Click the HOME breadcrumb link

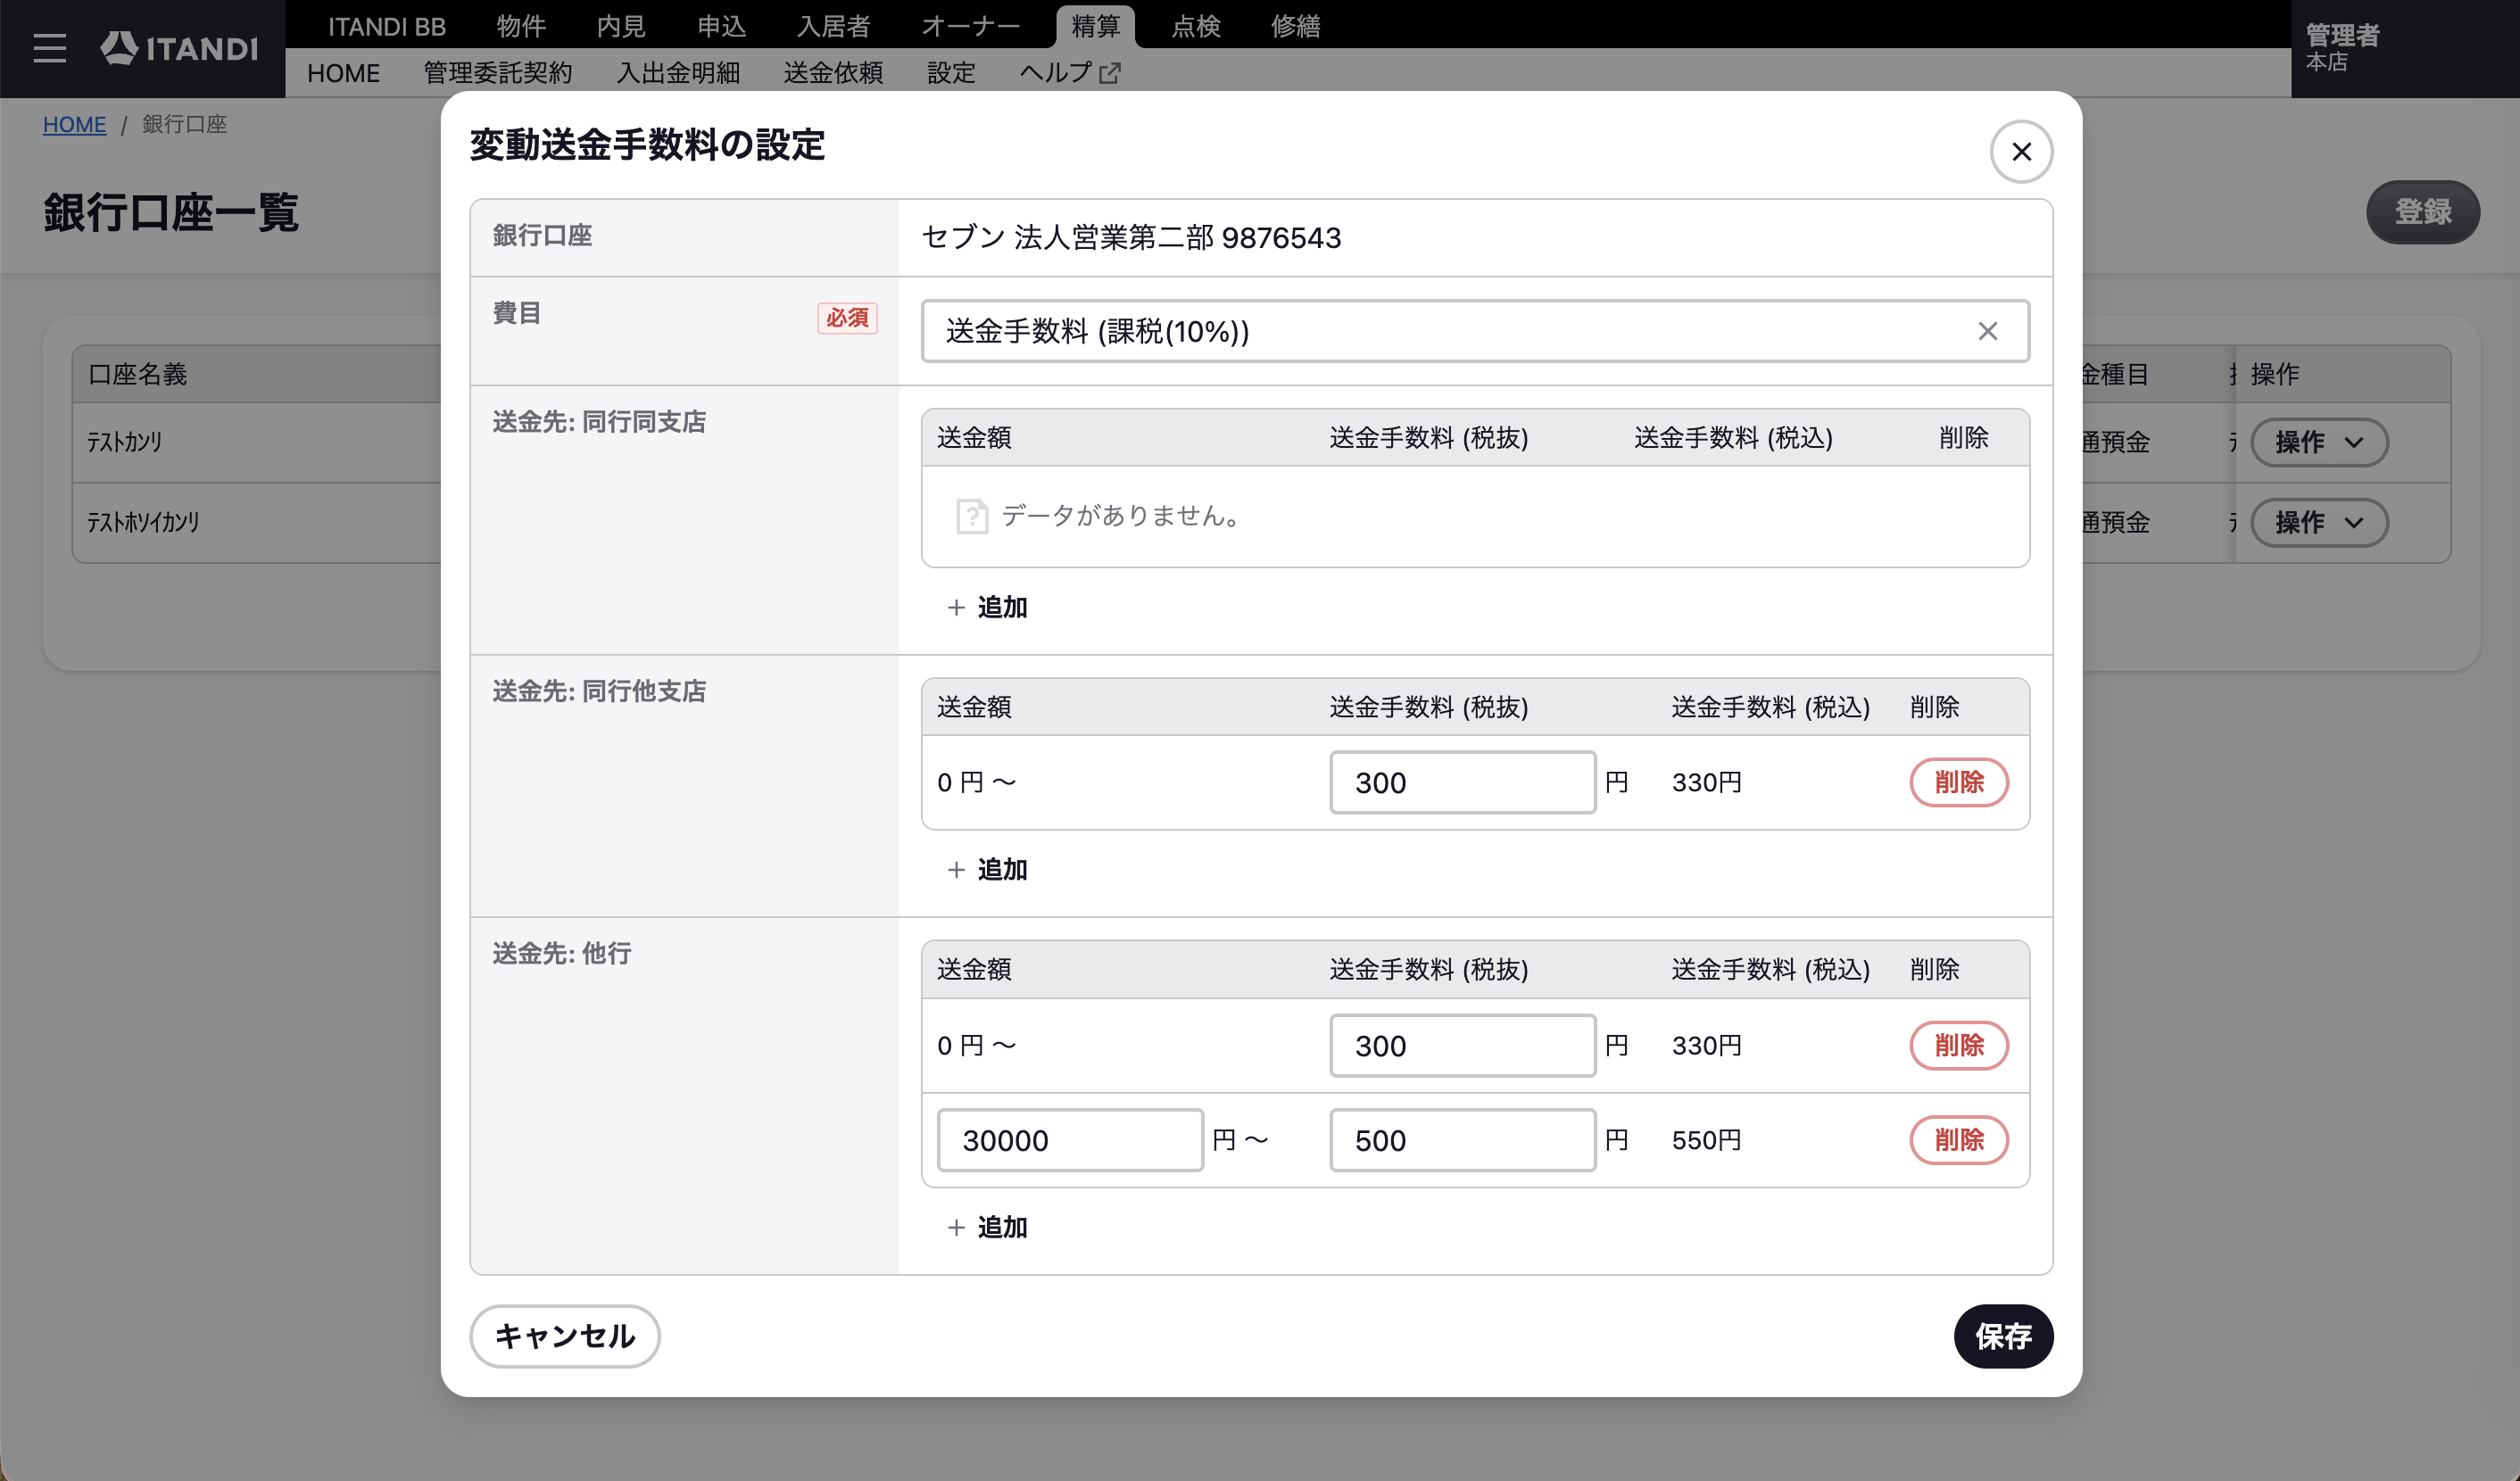pyautogui.click(x=74, y=124)
